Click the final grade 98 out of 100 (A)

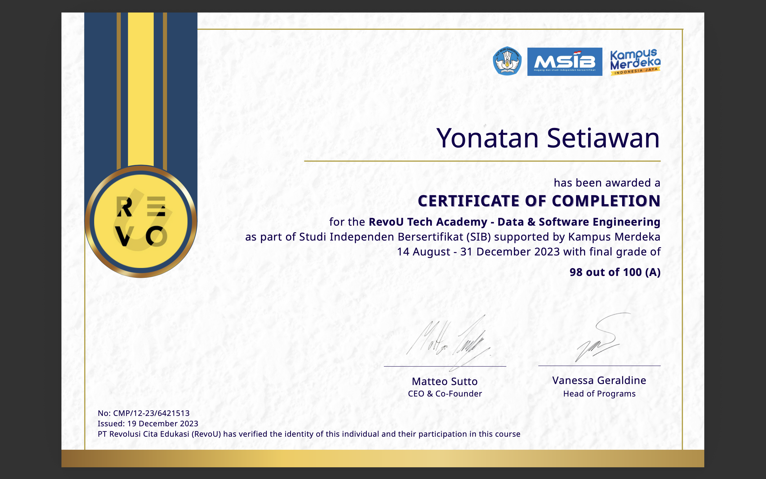(615, 272)
